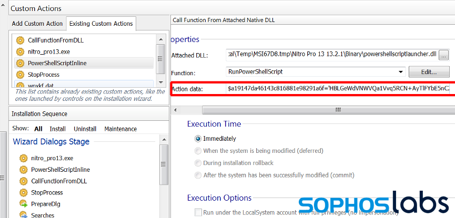The image size is (455, 218).
Task: Click the nitro_pro13.exe gear icon in Existing Custom Actions list
Action: click(20, 52)
